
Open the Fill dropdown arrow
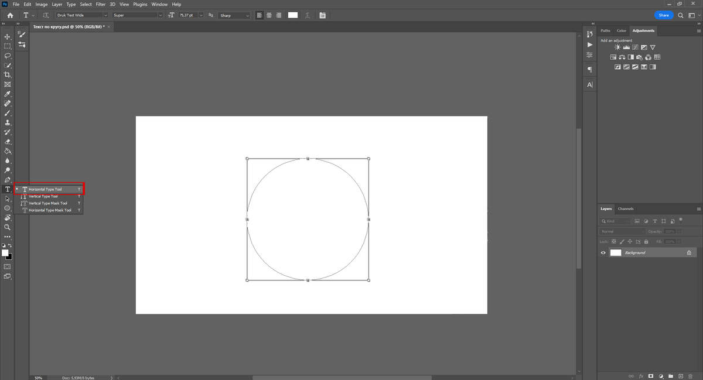coord(678,241)
